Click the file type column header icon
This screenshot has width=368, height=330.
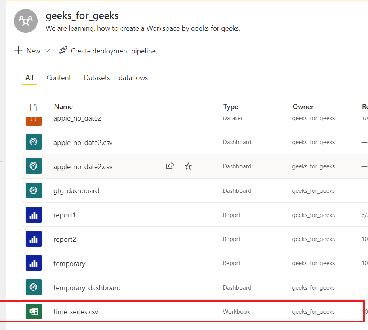click(x=34, y=107)
